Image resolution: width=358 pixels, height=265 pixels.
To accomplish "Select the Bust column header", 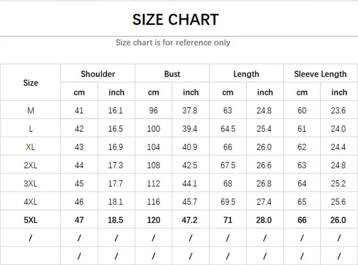I will point(172,74).
